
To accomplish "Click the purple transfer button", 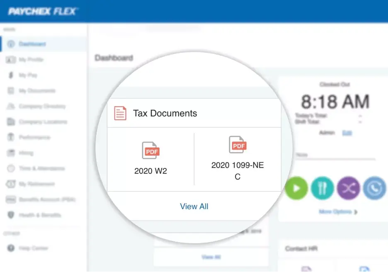I will pos(348,188).
